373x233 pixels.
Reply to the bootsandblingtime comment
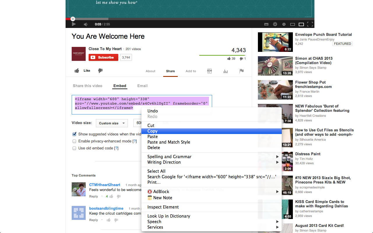(x=94, y=220)
